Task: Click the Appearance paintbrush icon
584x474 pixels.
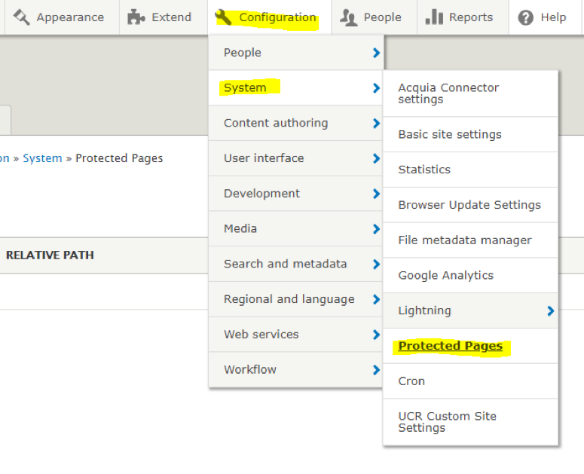Action: [22, 17]
